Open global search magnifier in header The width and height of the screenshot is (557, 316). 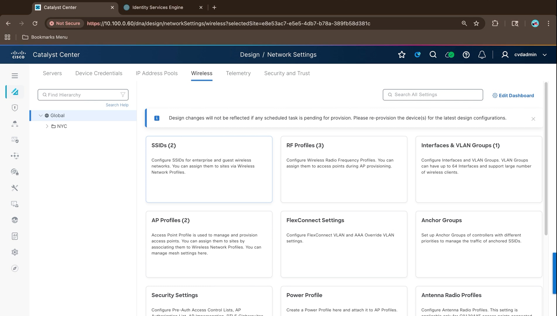433,55
